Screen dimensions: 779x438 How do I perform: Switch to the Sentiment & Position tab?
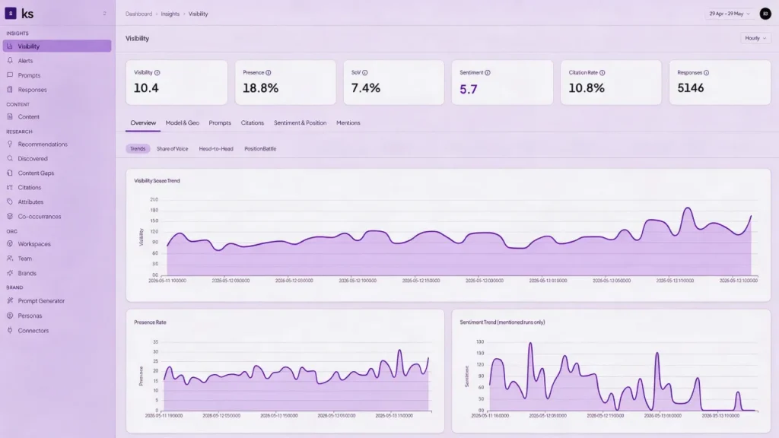pos(300,122)
